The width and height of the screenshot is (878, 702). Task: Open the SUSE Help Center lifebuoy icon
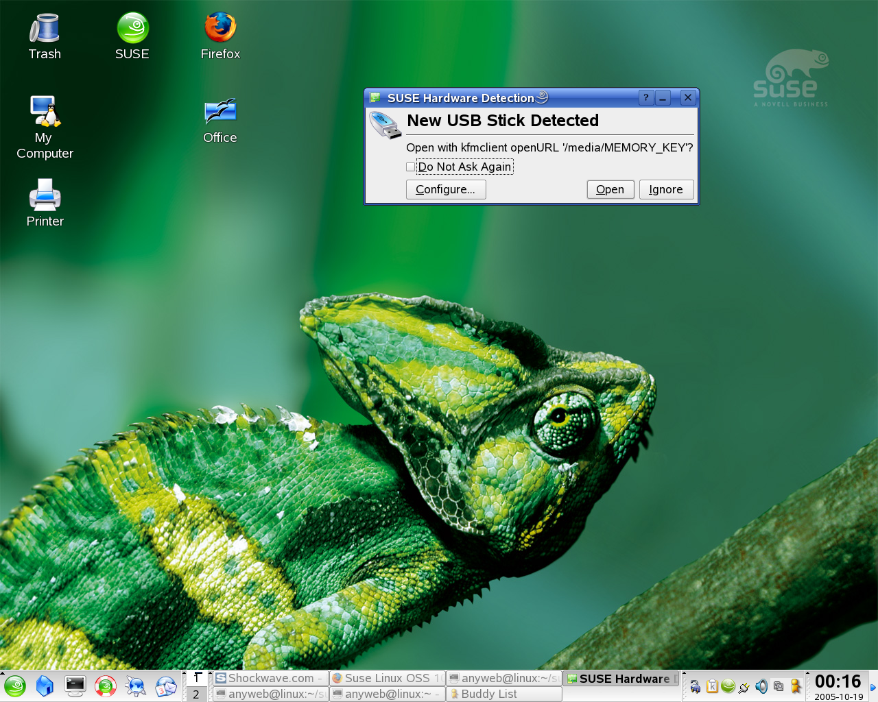105,686
